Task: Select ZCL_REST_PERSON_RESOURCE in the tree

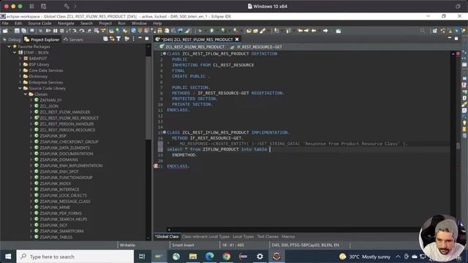Action: [67, 130]
